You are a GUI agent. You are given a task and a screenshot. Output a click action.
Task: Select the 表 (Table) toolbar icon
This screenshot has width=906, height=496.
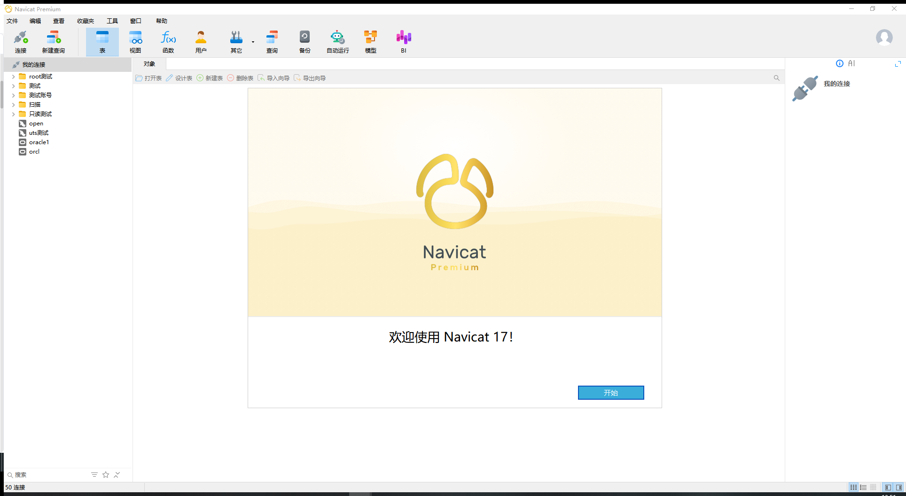point(102,42)
